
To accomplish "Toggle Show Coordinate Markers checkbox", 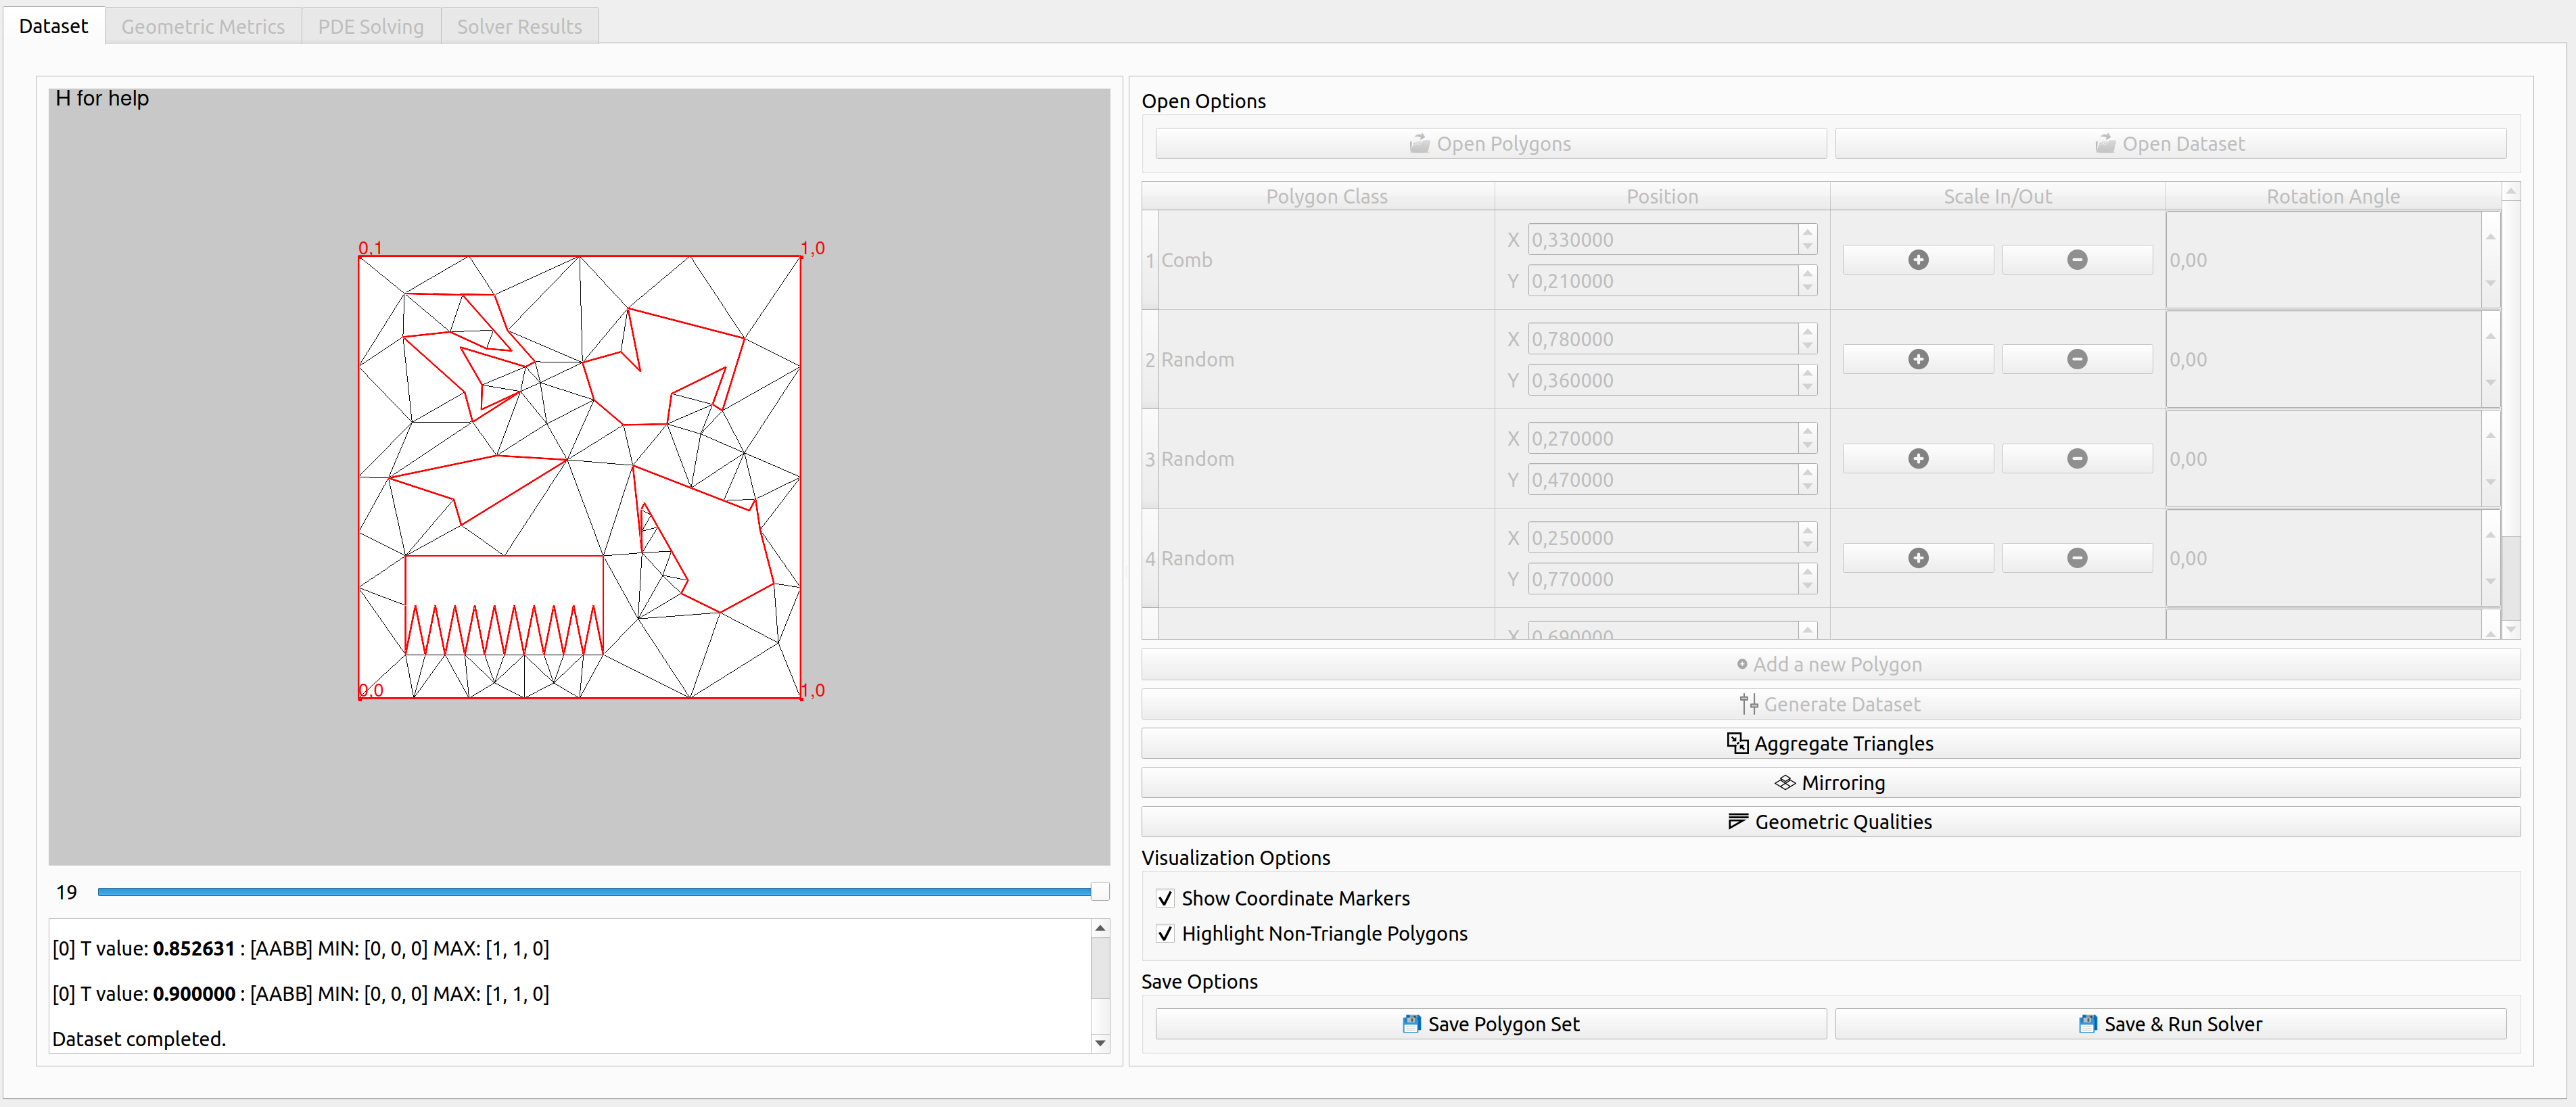I will [1165, 898].
